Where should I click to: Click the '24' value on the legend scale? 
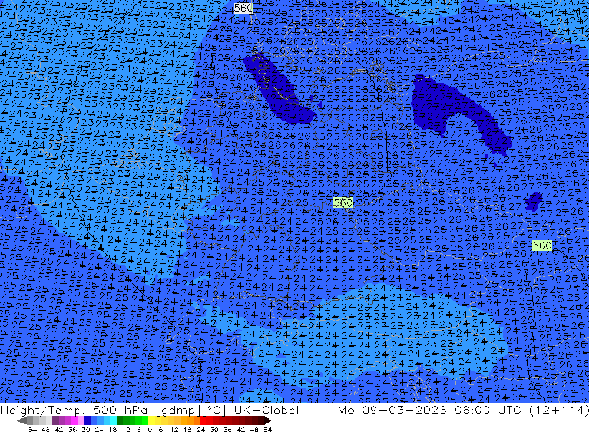point(201,430)
